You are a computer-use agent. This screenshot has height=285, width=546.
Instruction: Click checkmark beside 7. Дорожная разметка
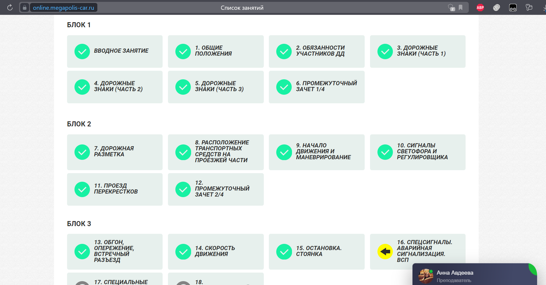(82, 152)
